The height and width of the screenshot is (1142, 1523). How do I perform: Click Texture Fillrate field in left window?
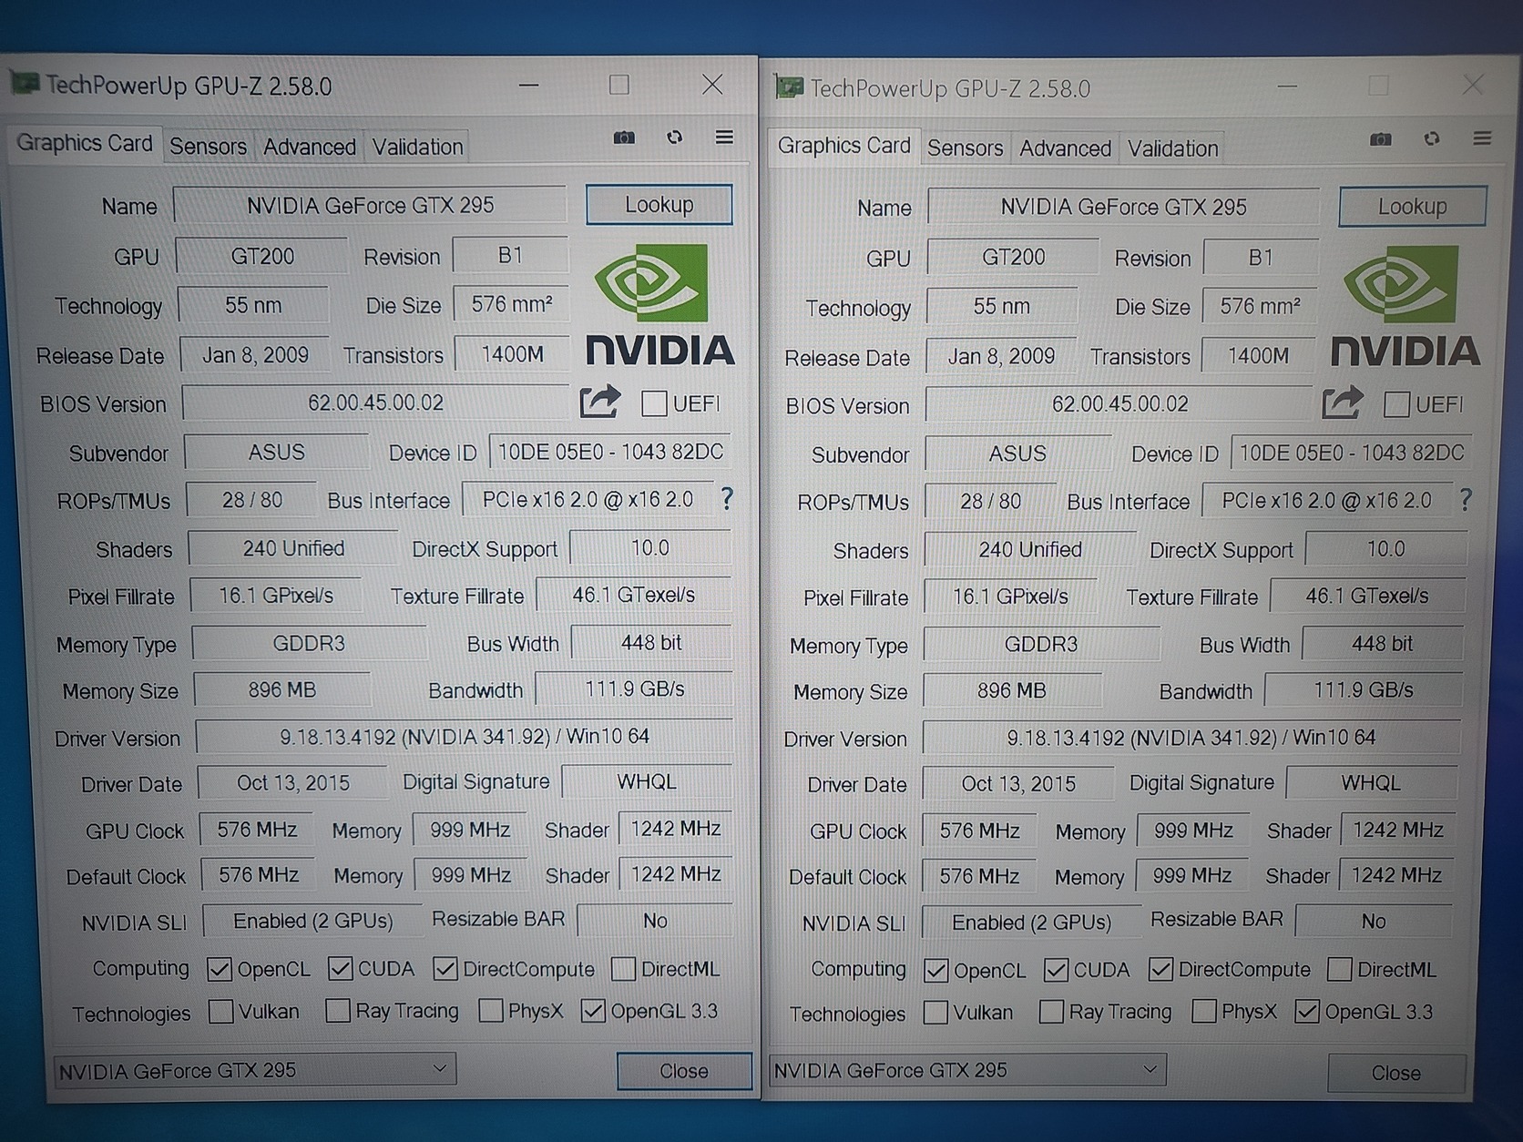[x=634, y=595]
